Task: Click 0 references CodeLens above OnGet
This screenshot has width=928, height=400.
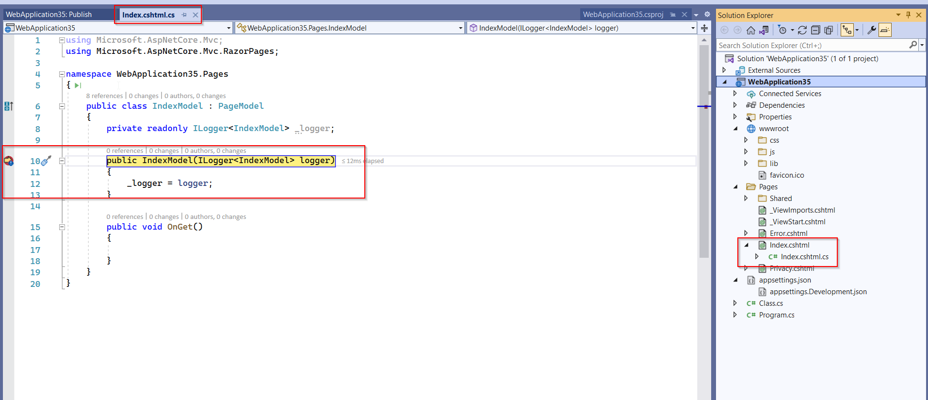Action: coord(125,217)
